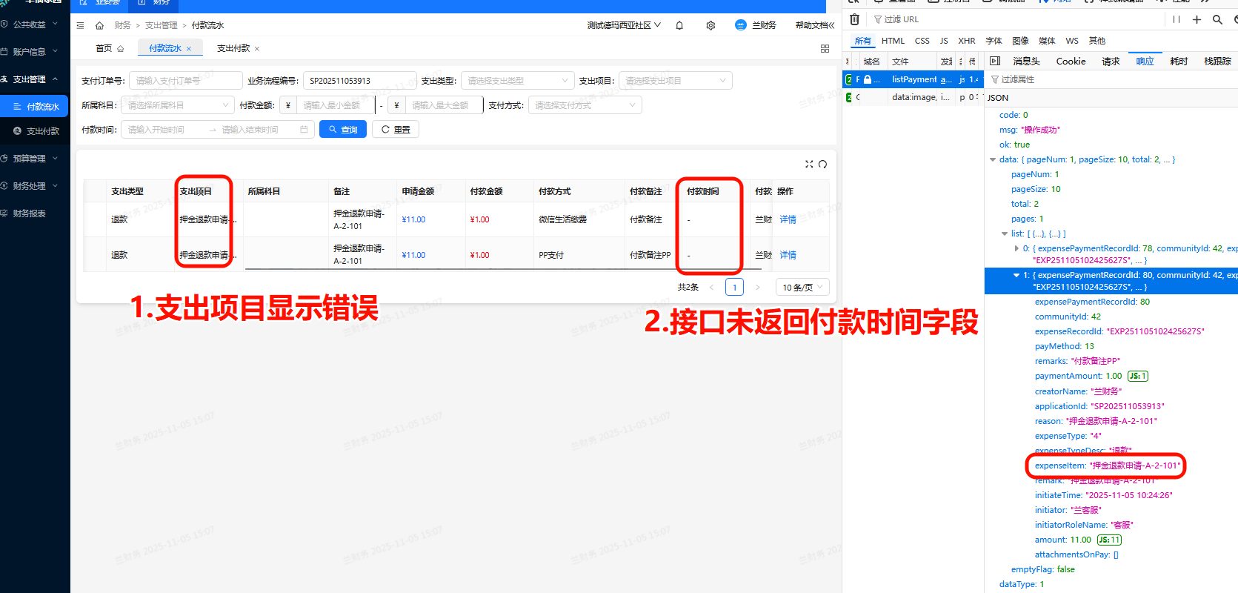This screenshot has height=593, width=1238.
Task: Switch to 支出付款 tab
Action: (233, 48)
